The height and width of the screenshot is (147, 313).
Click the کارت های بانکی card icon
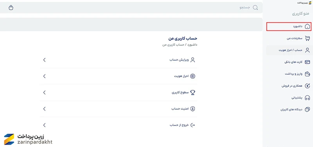(x=308, y=62)
